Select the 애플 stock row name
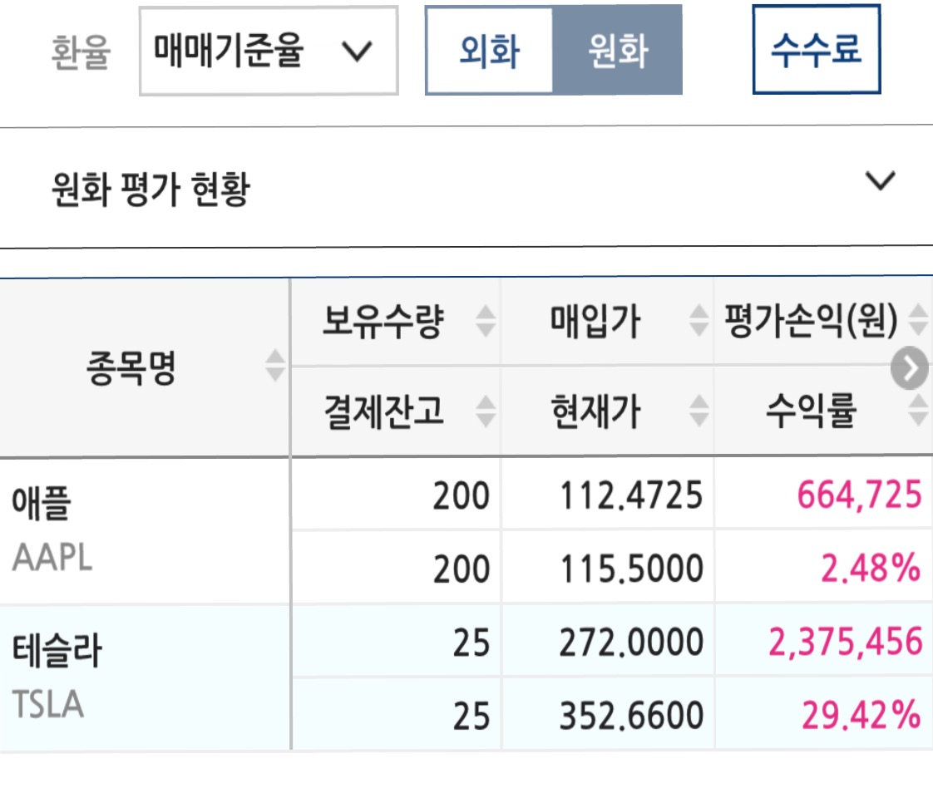The width and height of the screenshot is (933, 798). click(x=41, y=503)
